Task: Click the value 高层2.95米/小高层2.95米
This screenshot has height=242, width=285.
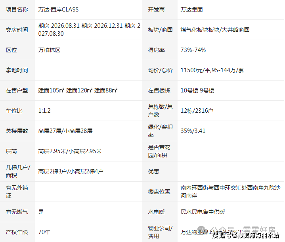Action: point(70,151)
